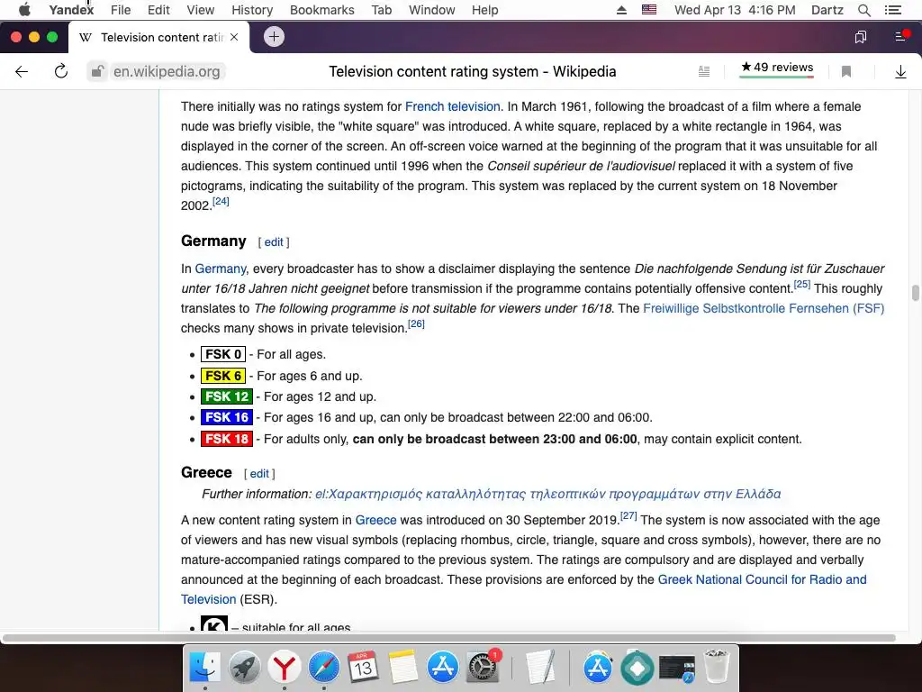Image resolution: width=922 pixels, height=692 pixels.
Task: Open Yandex Browser in dock
Action: tap(284, 668)
